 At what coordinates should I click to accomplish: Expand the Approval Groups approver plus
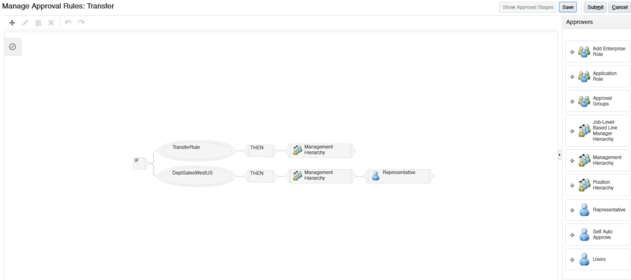click(572, 102)
